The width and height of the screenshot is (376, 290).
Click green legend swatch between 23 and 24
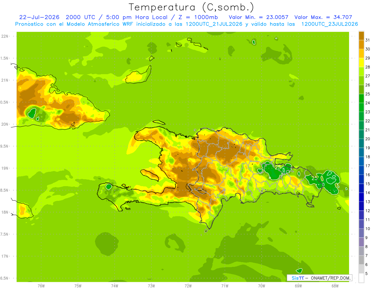361,107
